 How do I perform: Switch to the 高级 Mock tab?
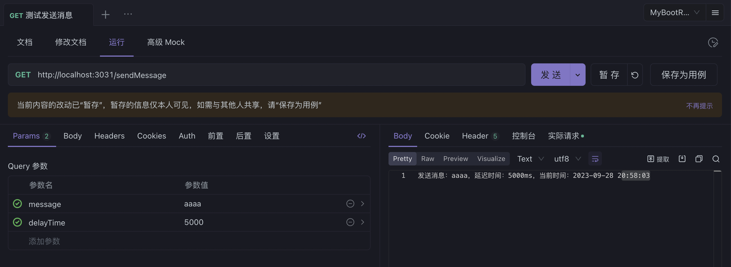tap(166, 42)
